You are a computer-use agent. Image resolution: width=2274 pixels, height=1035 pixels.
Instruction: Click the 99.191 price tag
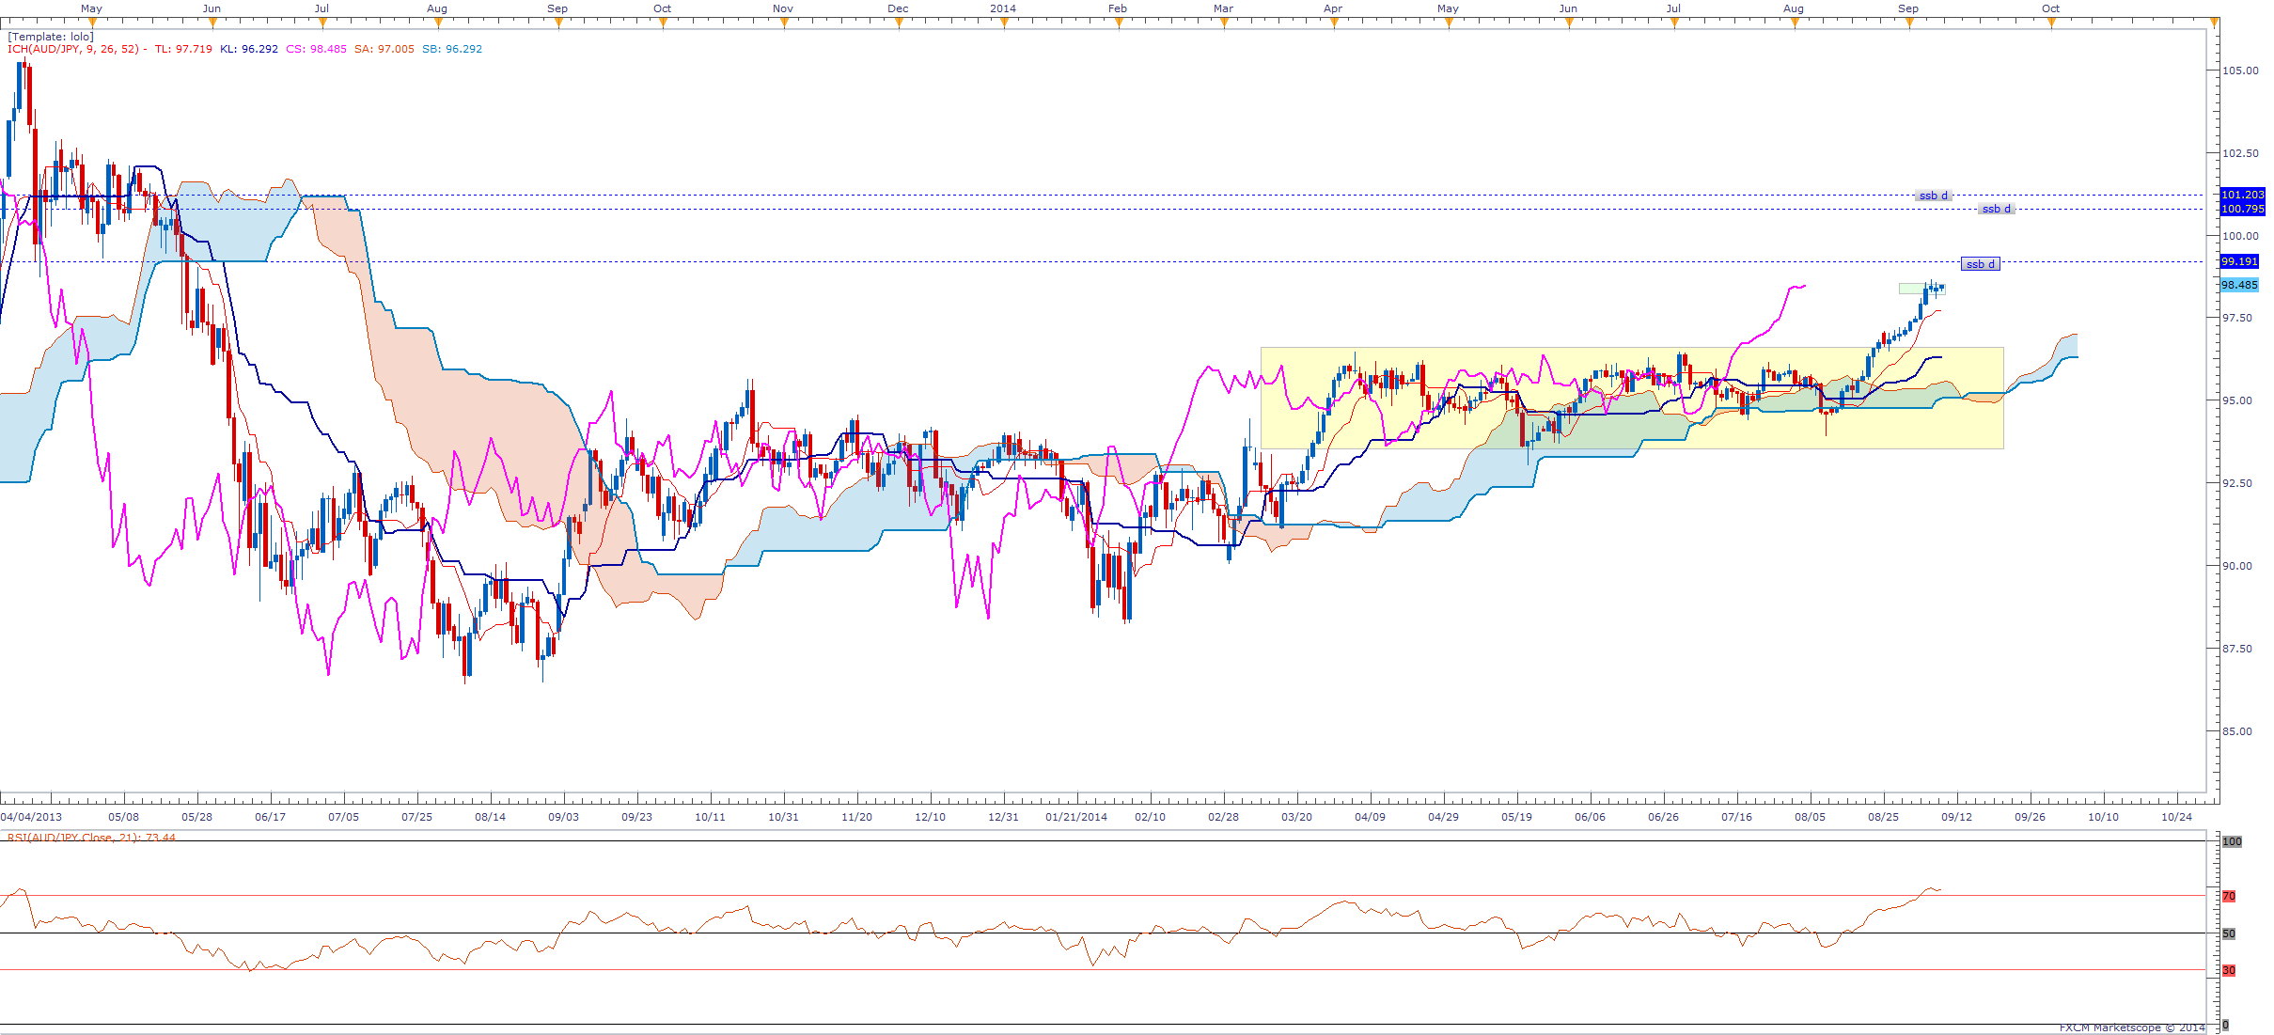point(2238,261)
